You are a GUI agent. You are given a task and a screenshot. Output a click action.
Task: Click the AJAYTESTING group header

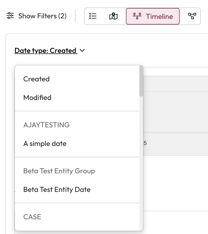click(46, 125)
